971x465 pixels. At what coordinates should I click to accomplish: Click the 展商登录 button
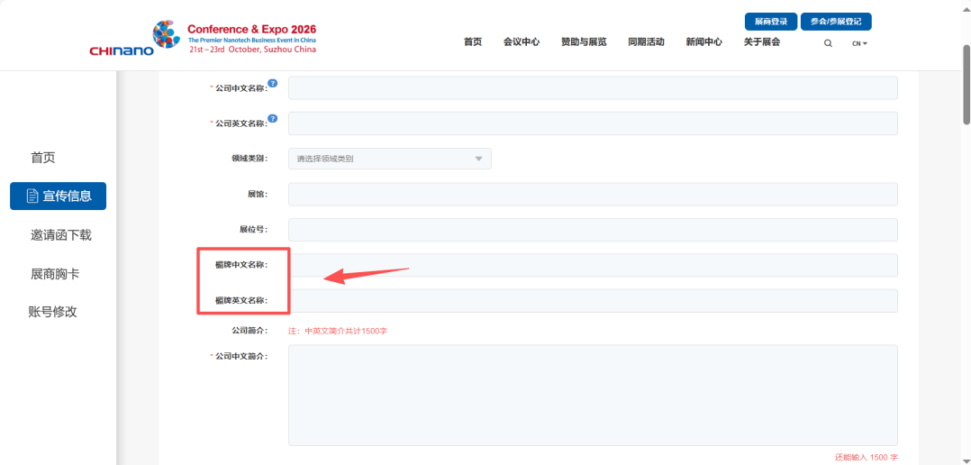click(770, 22)
